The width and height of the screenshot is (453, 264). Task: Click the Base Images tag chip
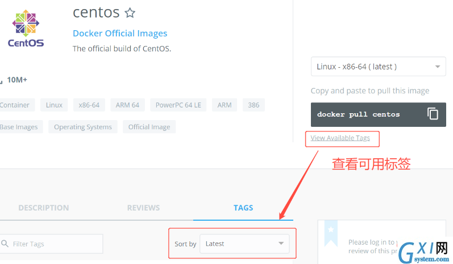(x=20, y=127)
